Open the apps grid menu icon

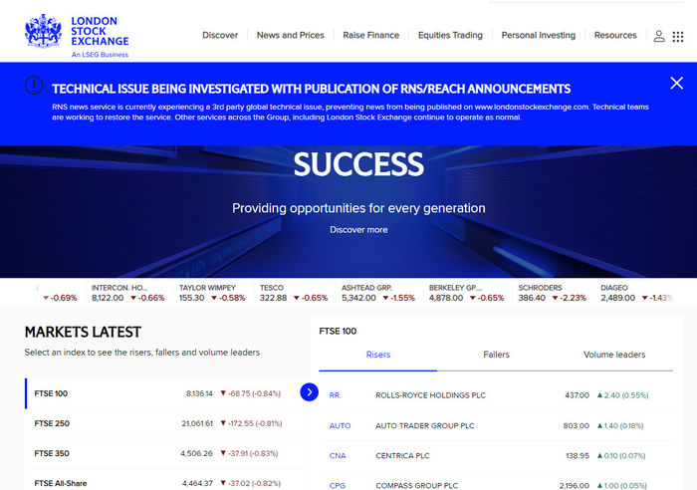coord(678,37)
